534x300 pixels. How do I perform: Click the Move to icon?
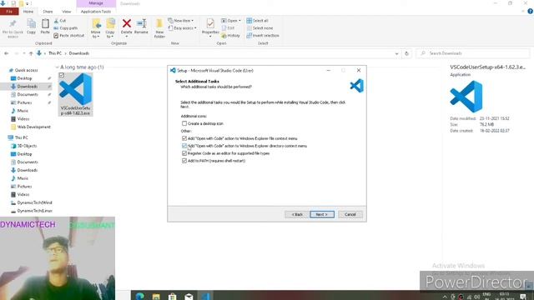pyautogui.click(x=96, y=24)
